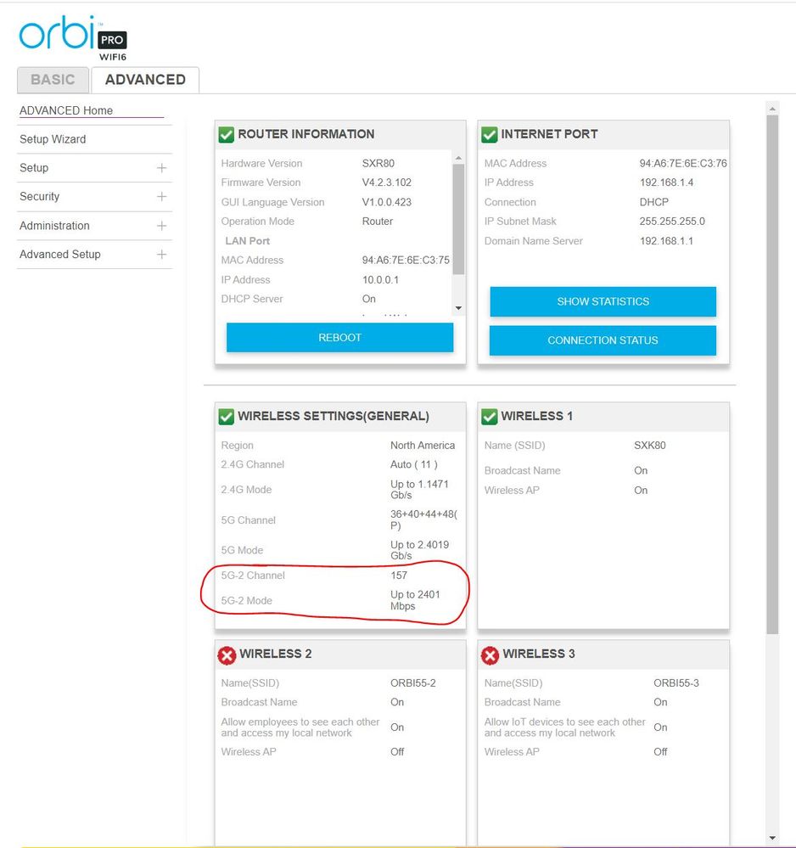
Task: Click firmware version value V4.2.3.102
Action: (387, 183)
